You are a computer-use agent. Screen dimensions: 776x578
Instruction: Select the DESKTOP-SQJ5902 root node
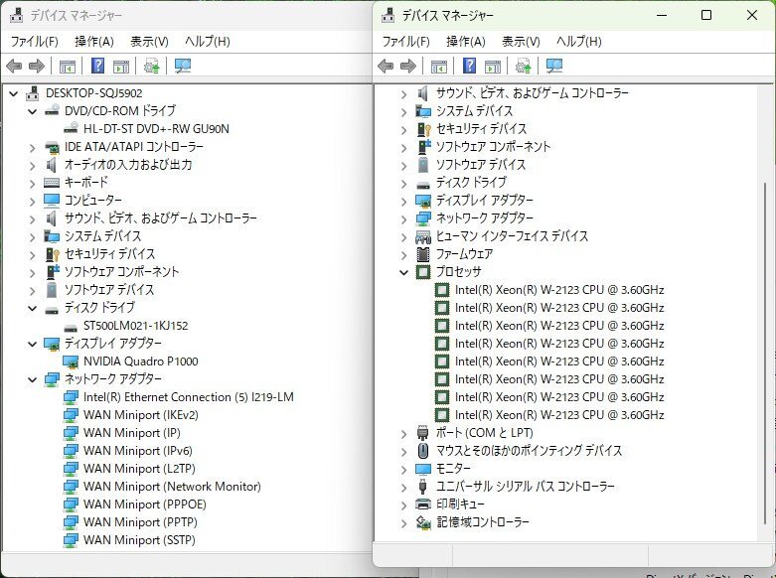pyautogui.click(x=93, y=93)
